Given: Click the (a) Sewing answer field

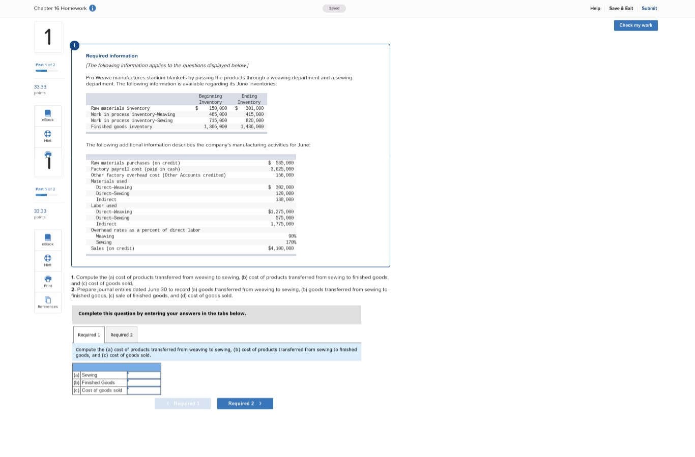Looking at the screenshot, I should (144, 375).
